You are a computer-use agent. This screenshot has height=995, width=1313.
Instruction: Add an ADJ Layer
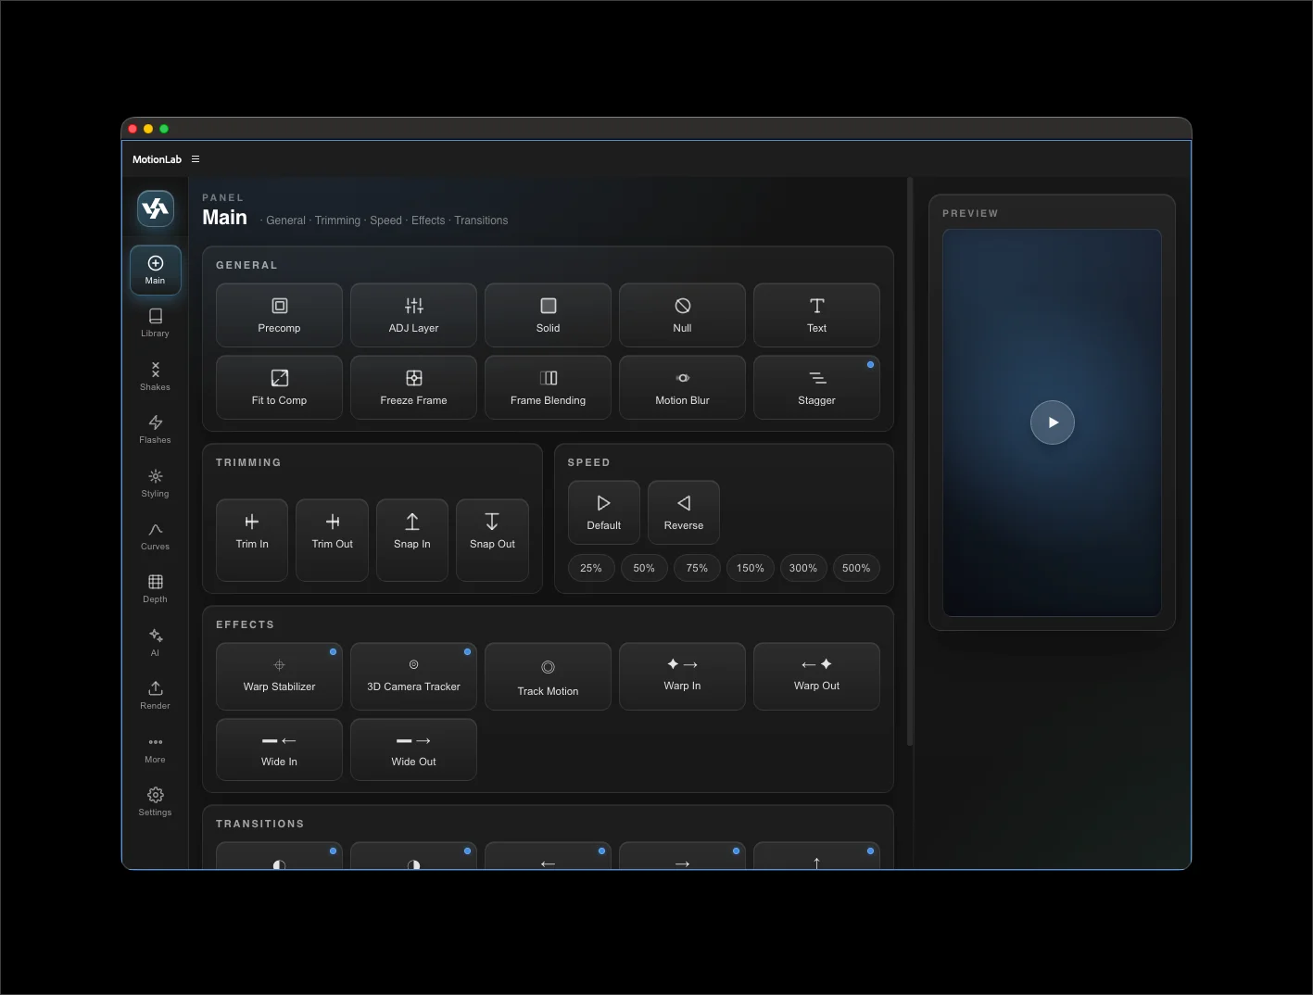pos(413,315)
